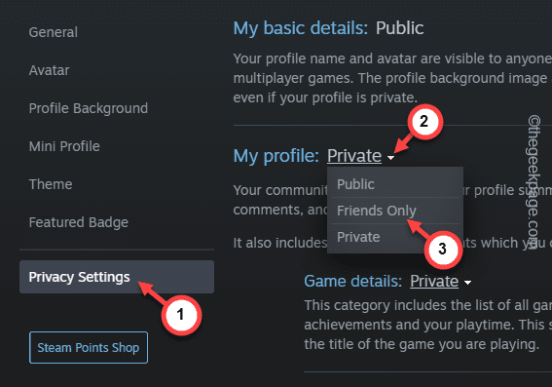Click the numbered step 2 marker
Image resolution: width=552 pixels, height=387 pixels.
pyautogui.click(x=424, y=122)
